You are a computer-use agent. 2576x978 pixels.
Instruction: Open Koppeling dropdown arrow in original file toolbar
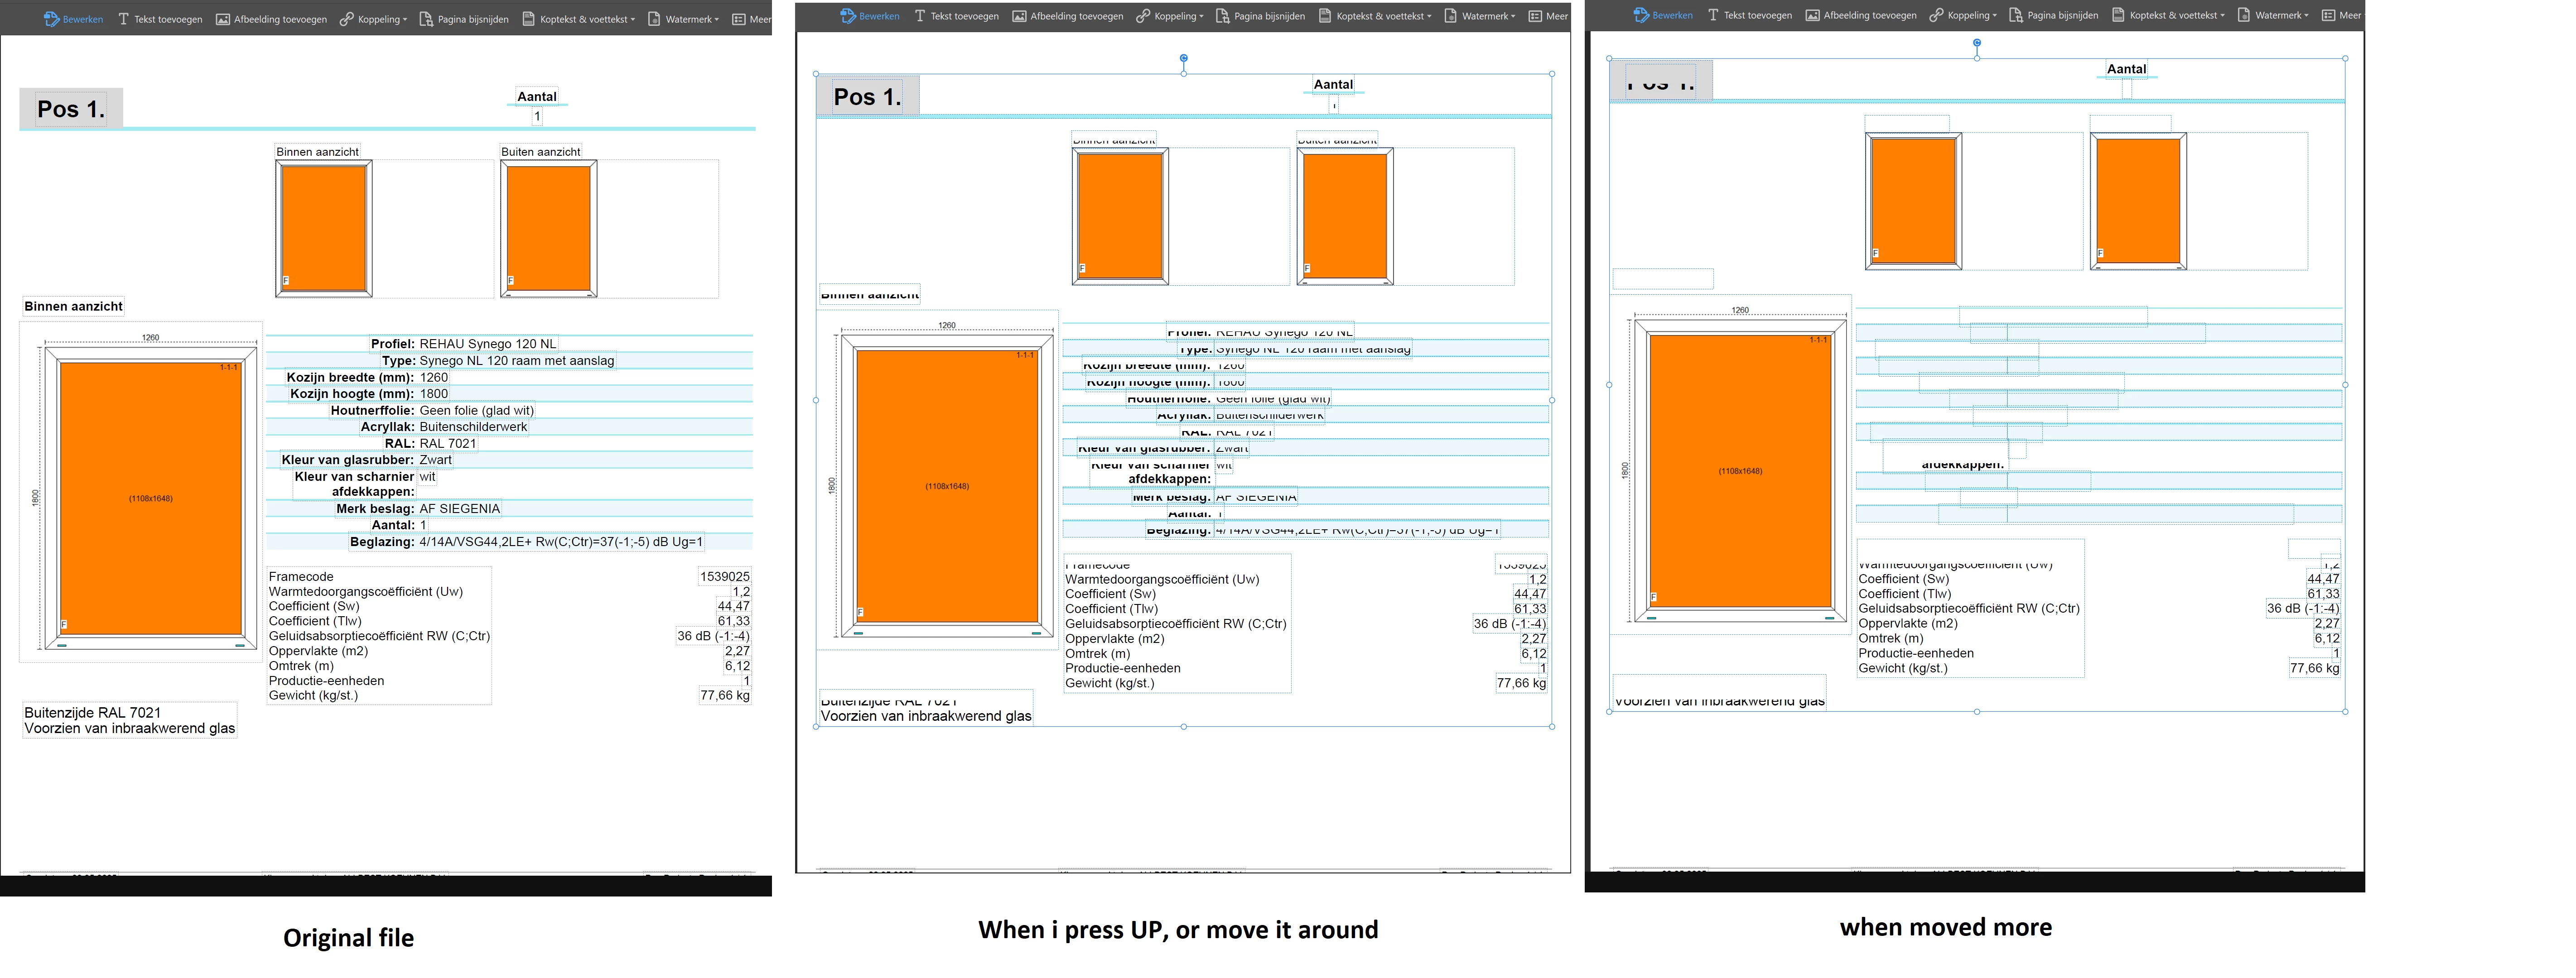(405, 19)
